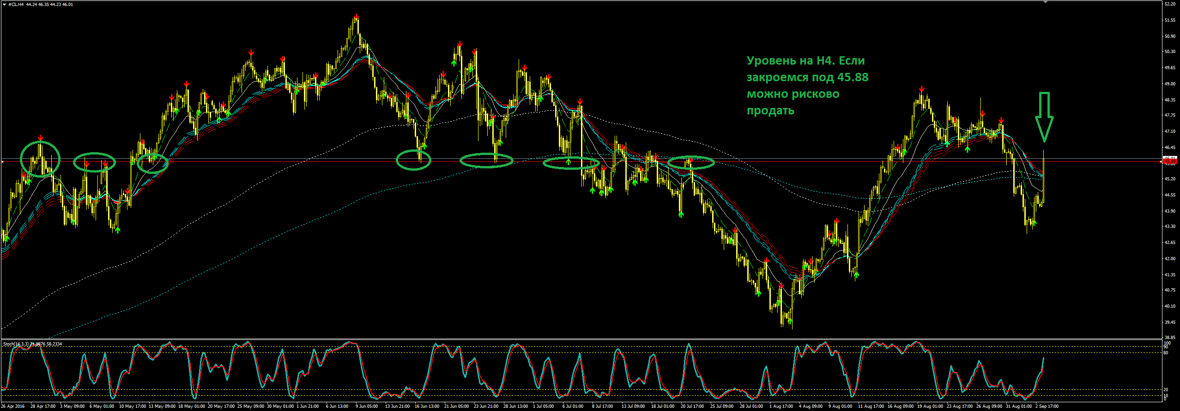The height and width of the screenshot is (411, 1180).
Task: Click the 1 Jun 21:00 time label
Action: pos(308,407)
